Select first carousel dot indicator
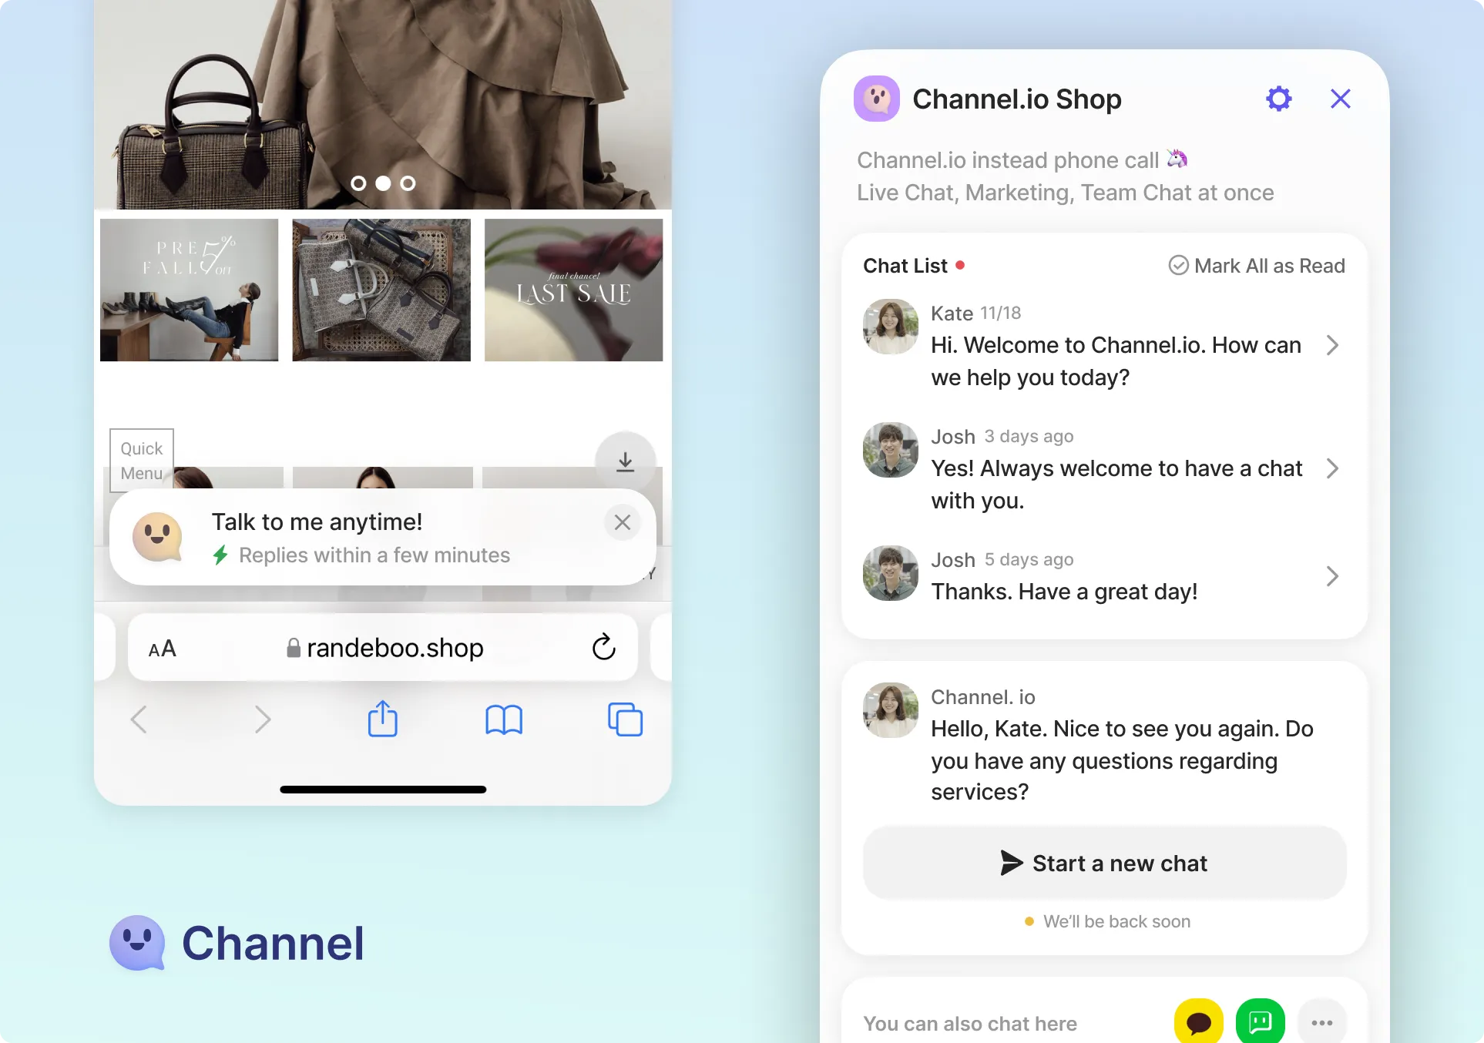 [358, 183]
